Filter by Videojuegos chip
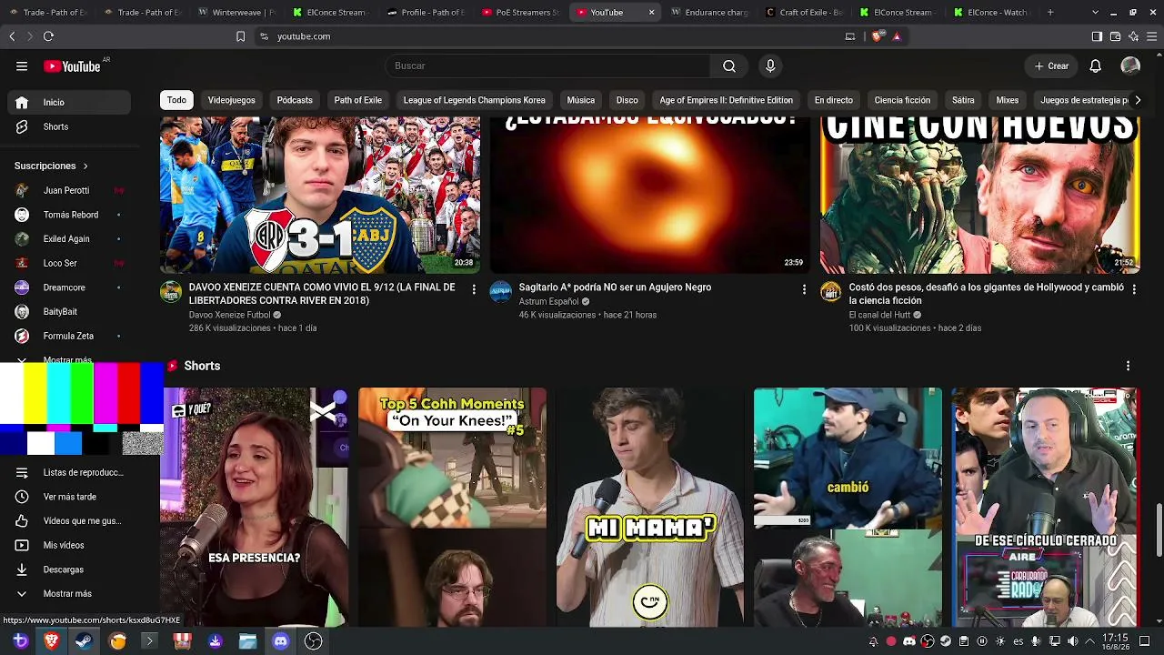 (x=231, y=100)
